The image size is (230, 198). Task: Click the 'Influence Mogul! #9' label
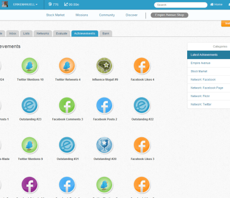point(105,80)
